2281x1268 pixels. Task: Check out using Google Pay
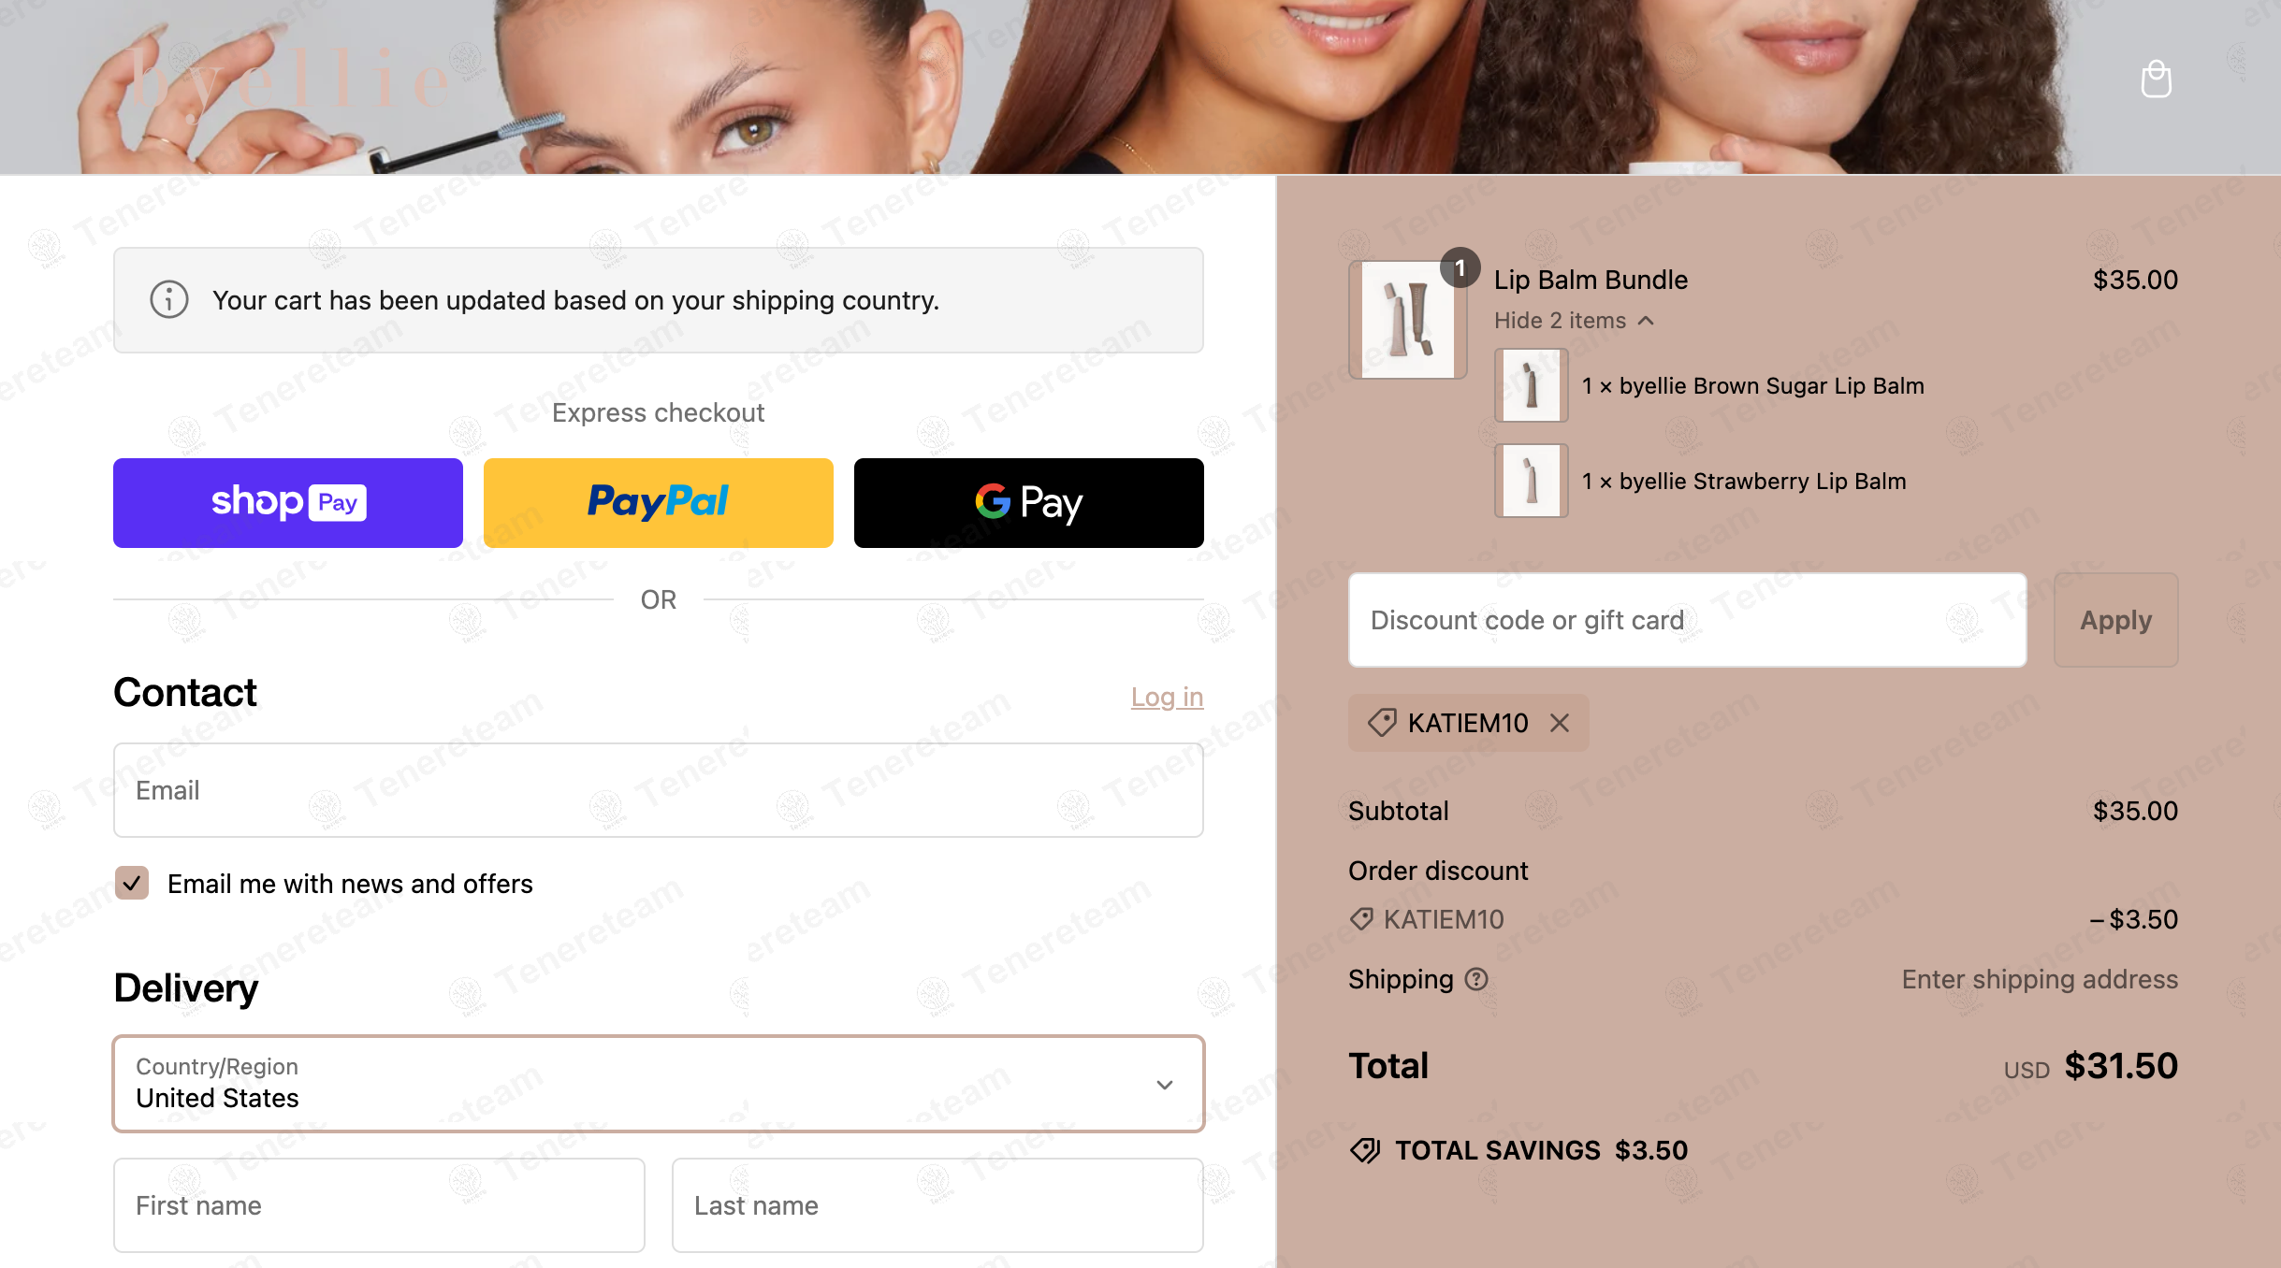(1029, 503)
